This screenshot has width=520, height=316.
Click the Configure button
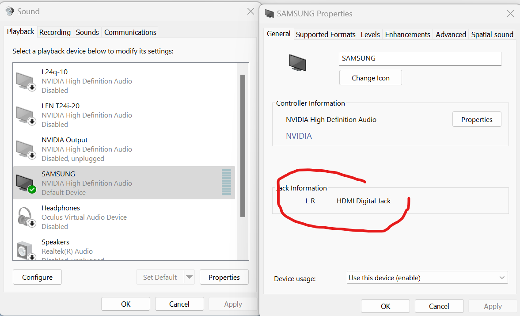pos(37,277)
